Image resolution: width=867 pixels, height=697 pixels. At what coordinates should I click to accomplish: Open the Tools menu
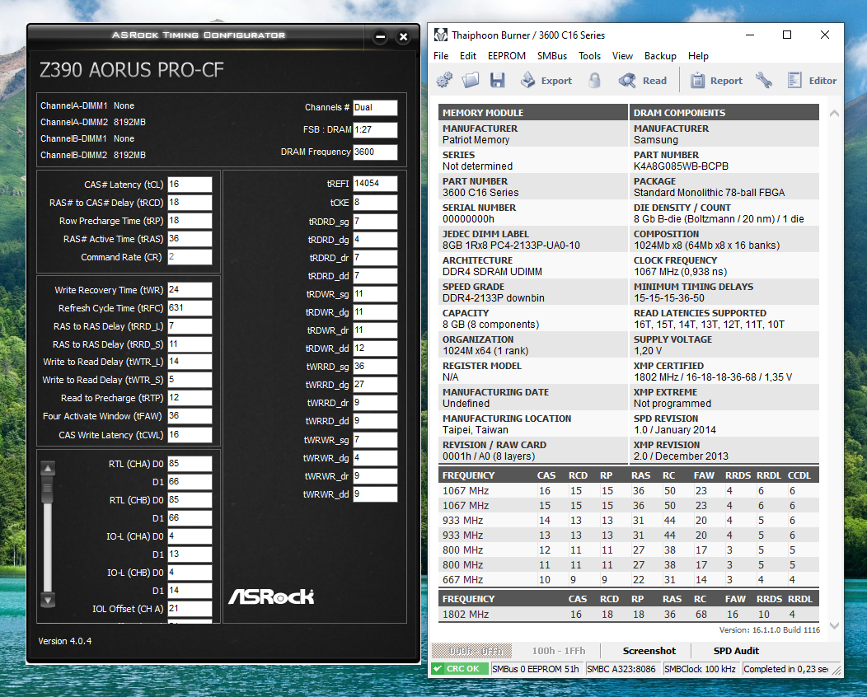point(589,56)
